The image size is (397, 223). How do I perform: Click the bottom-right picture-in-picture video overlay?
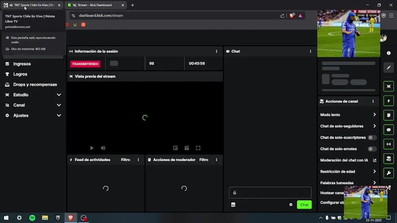(366, 202)
